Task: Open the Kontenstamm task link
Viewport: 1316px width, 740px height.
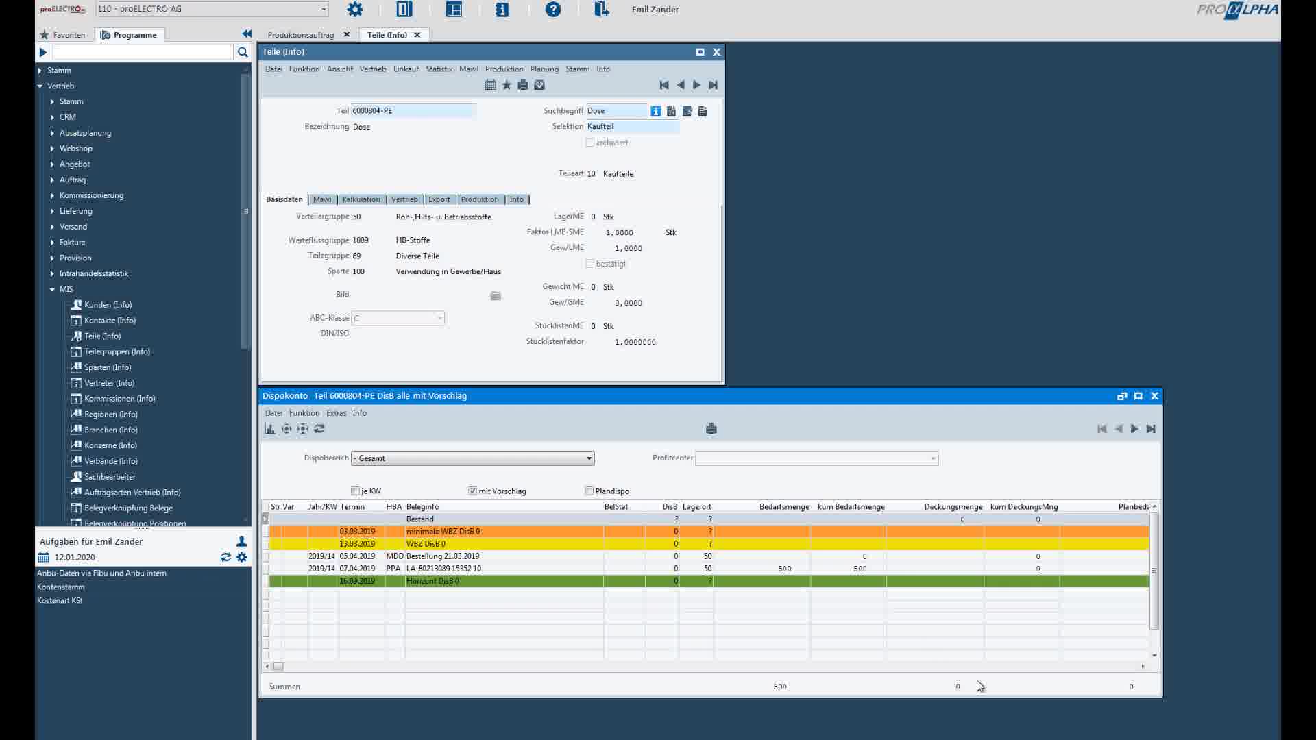Action: 61,587
